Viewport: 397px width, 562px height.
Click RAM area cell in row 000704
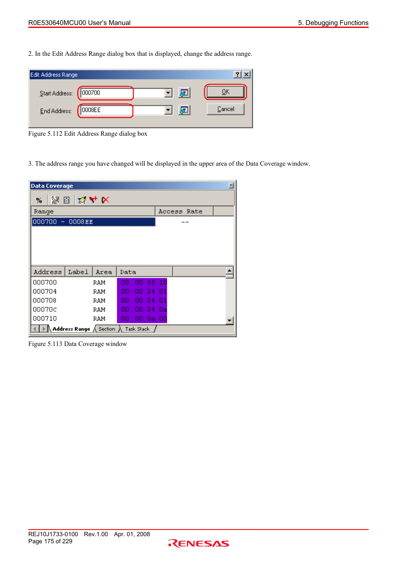[99, 292]
